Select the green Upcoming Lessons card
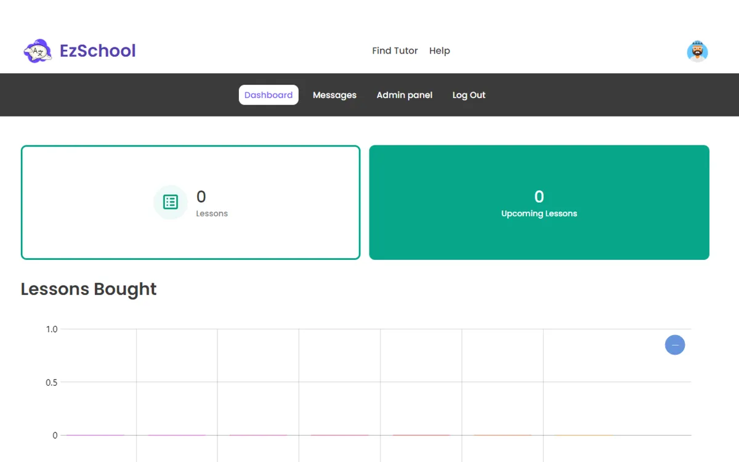 tap(539, 202)
